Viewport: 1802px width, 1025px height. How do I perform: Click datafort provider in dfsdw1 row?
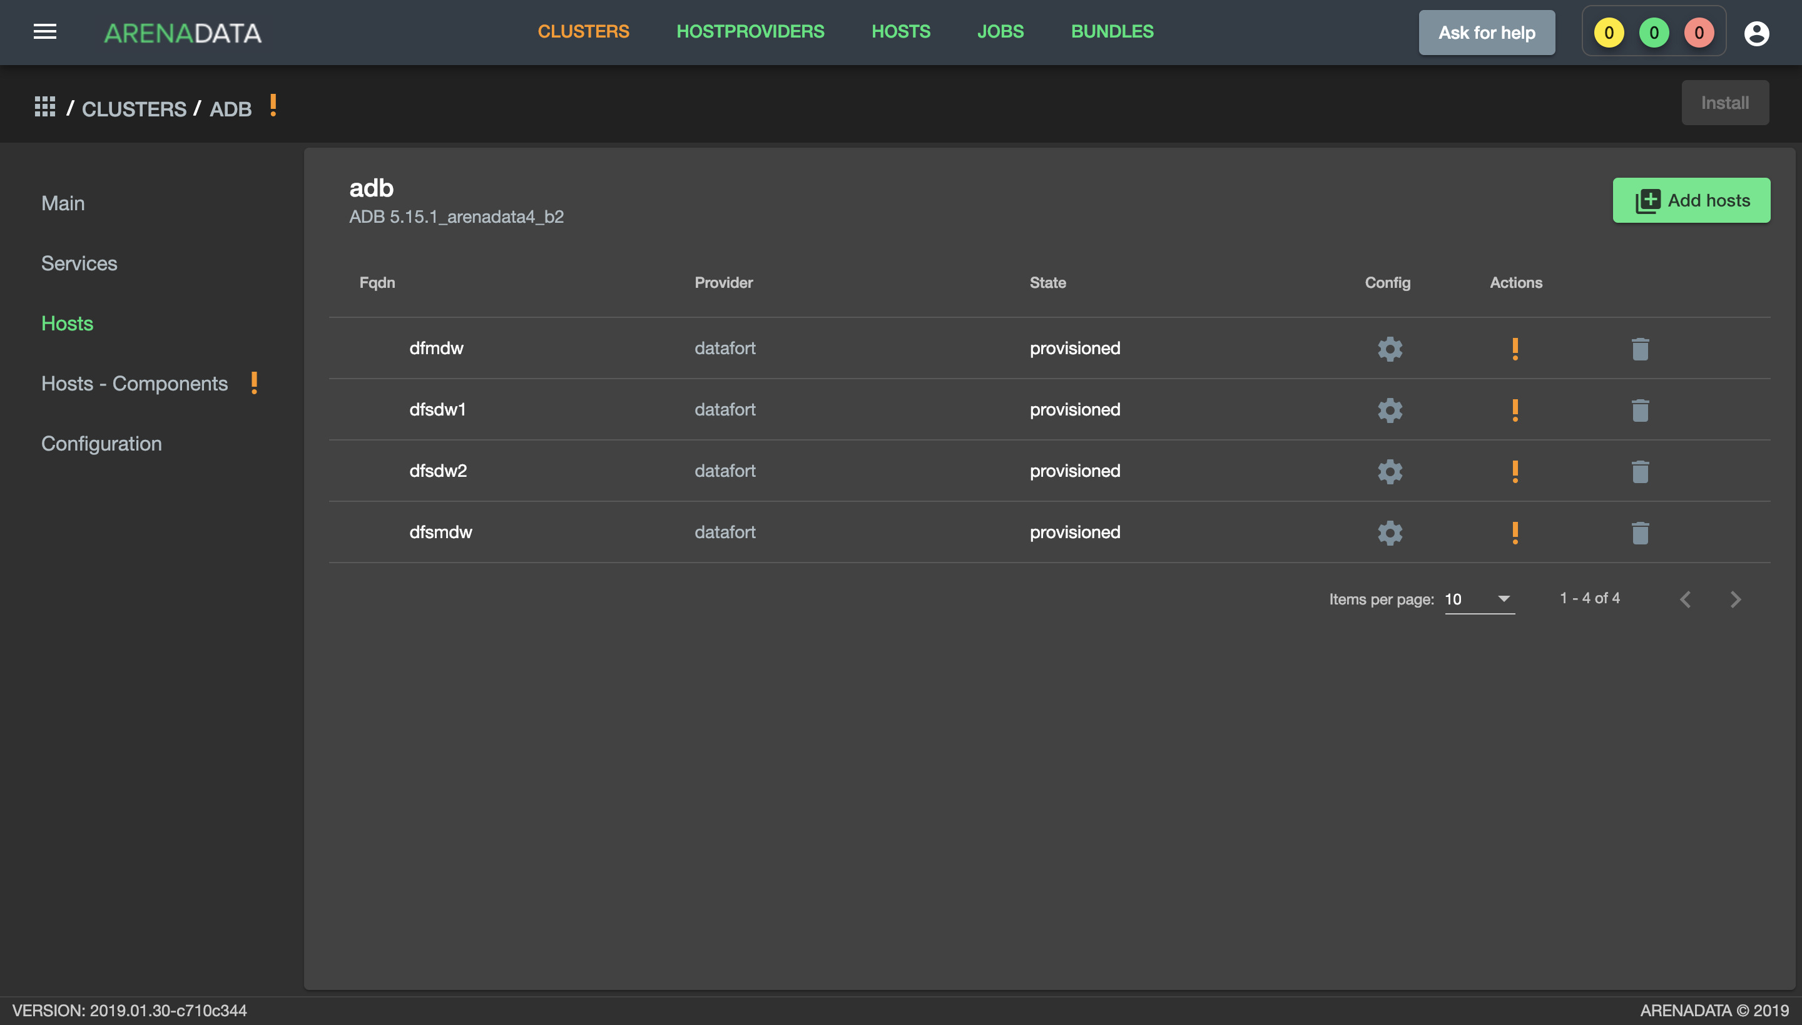(x=725, y=410)
